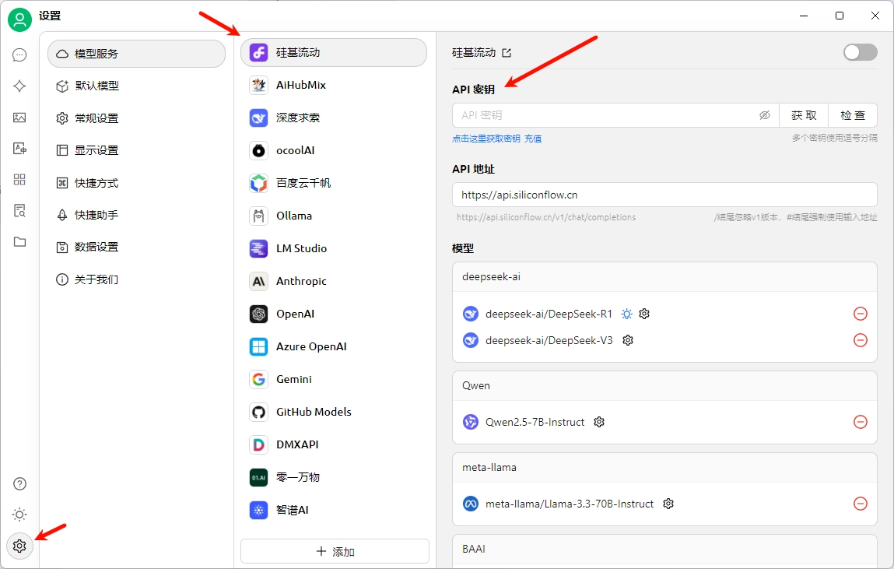Screen dimensions: 894x569
Task: Open the 硅基流动 external website link icon
Action: (507, 53)
